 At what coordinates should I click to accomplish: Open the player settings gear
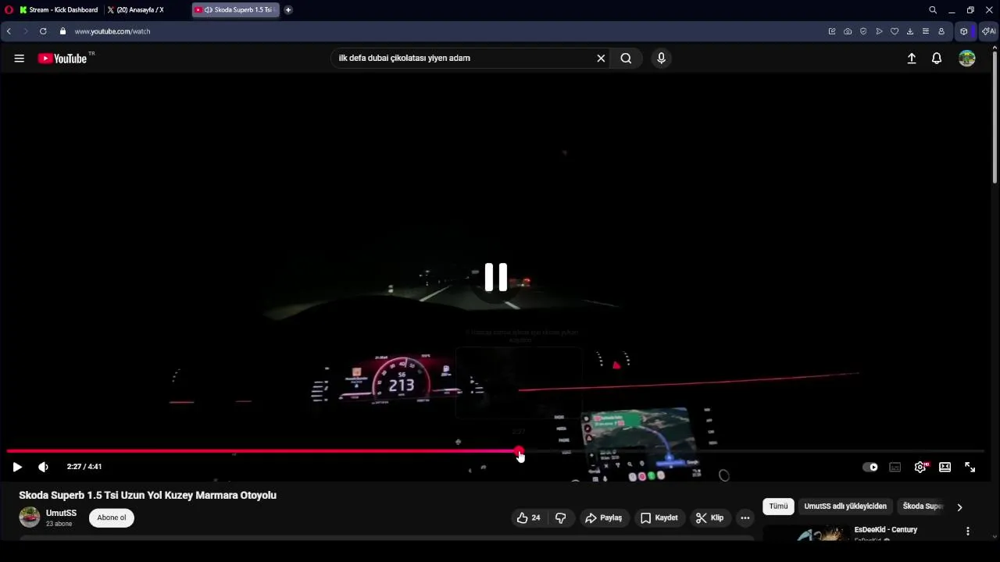coord(920,467)
